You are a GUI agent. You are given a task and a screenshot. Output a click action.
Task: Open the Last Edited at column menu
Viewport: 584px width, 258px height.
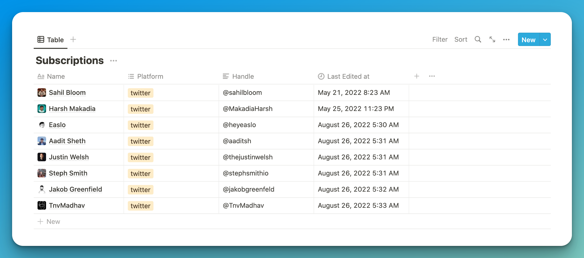point(348,76)
